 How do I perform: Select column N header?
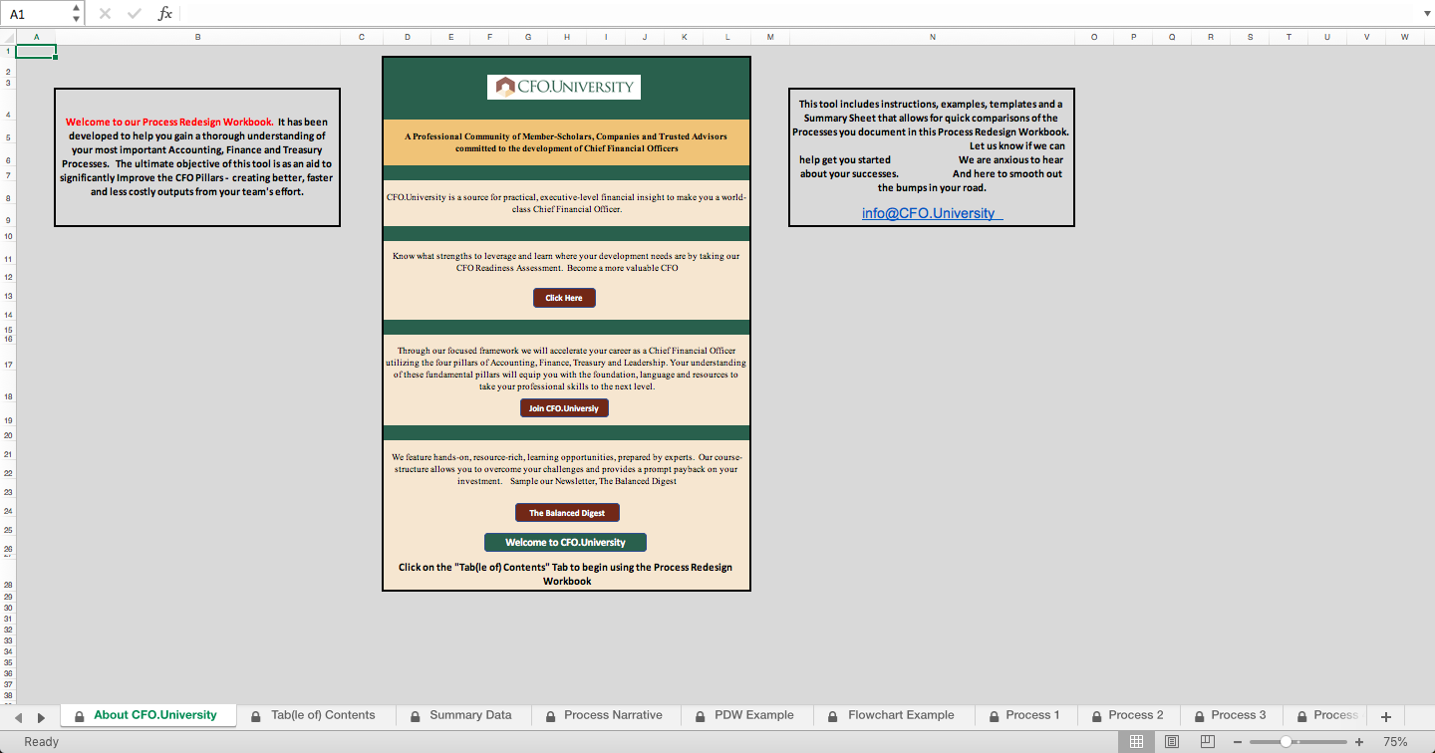coord(932,37)
